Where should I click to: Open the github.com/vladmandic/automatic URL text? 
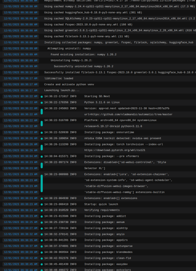[128, 115]
